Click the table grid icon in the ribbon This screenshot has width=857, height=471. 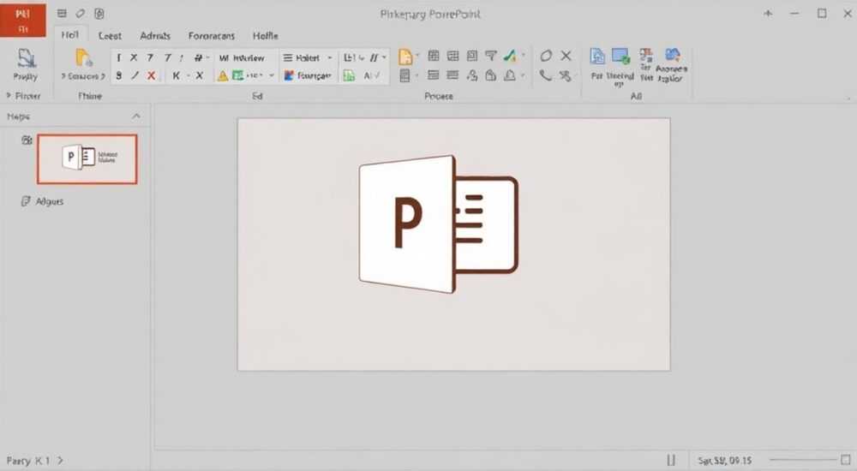(x=434, y=56)
